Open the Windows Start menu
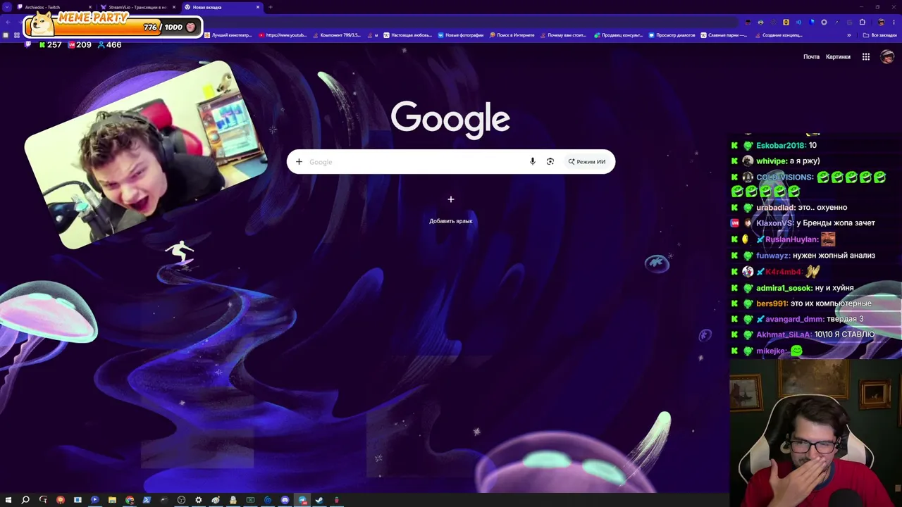 8,500
